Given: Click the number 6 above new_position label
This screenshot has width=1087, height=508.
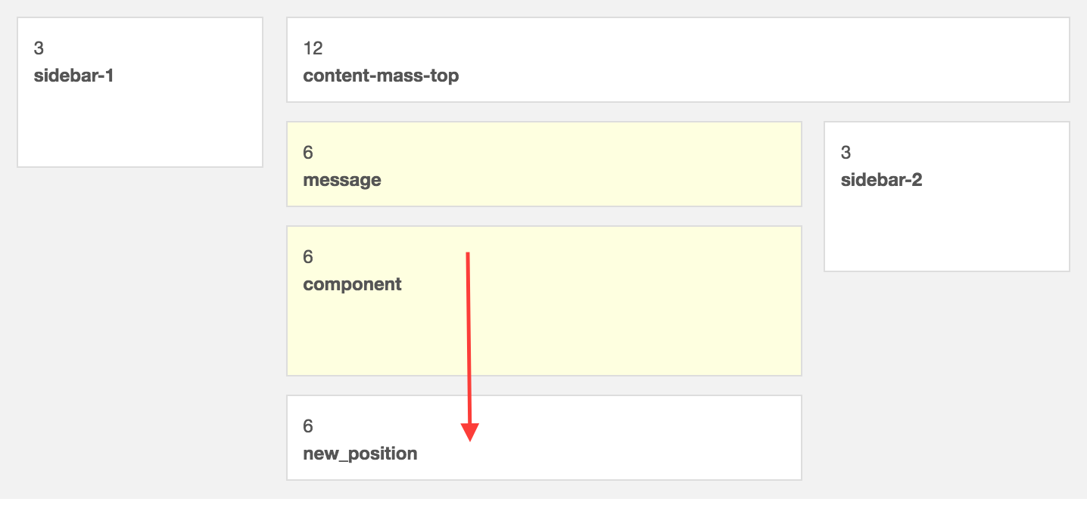Looking at the screenshot, I should pyautogui.click(x=308, y=426).
